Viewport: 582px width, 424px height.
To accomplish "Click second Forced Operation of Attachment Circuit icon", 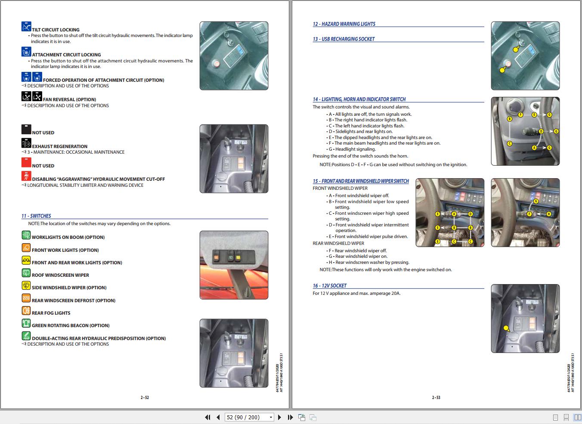I will 37,77.
